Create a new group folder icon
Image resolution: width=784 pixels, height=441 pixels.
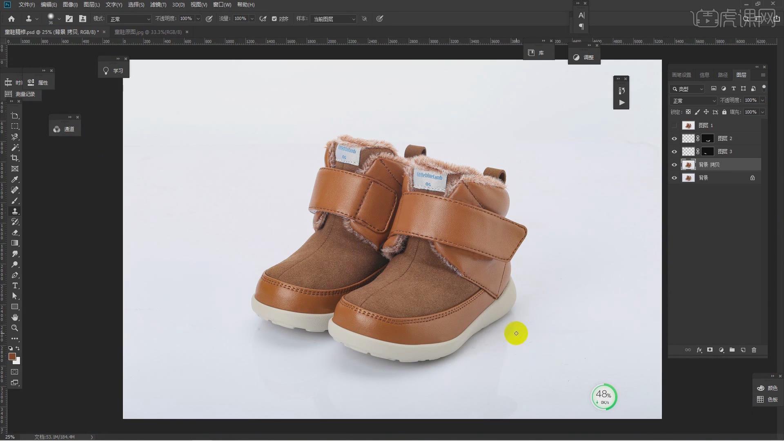tap(732, 350)
